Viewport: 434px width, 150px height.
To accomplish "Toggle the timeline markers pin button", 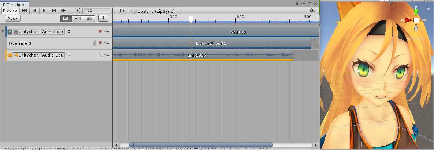I will tap(103, 19).
